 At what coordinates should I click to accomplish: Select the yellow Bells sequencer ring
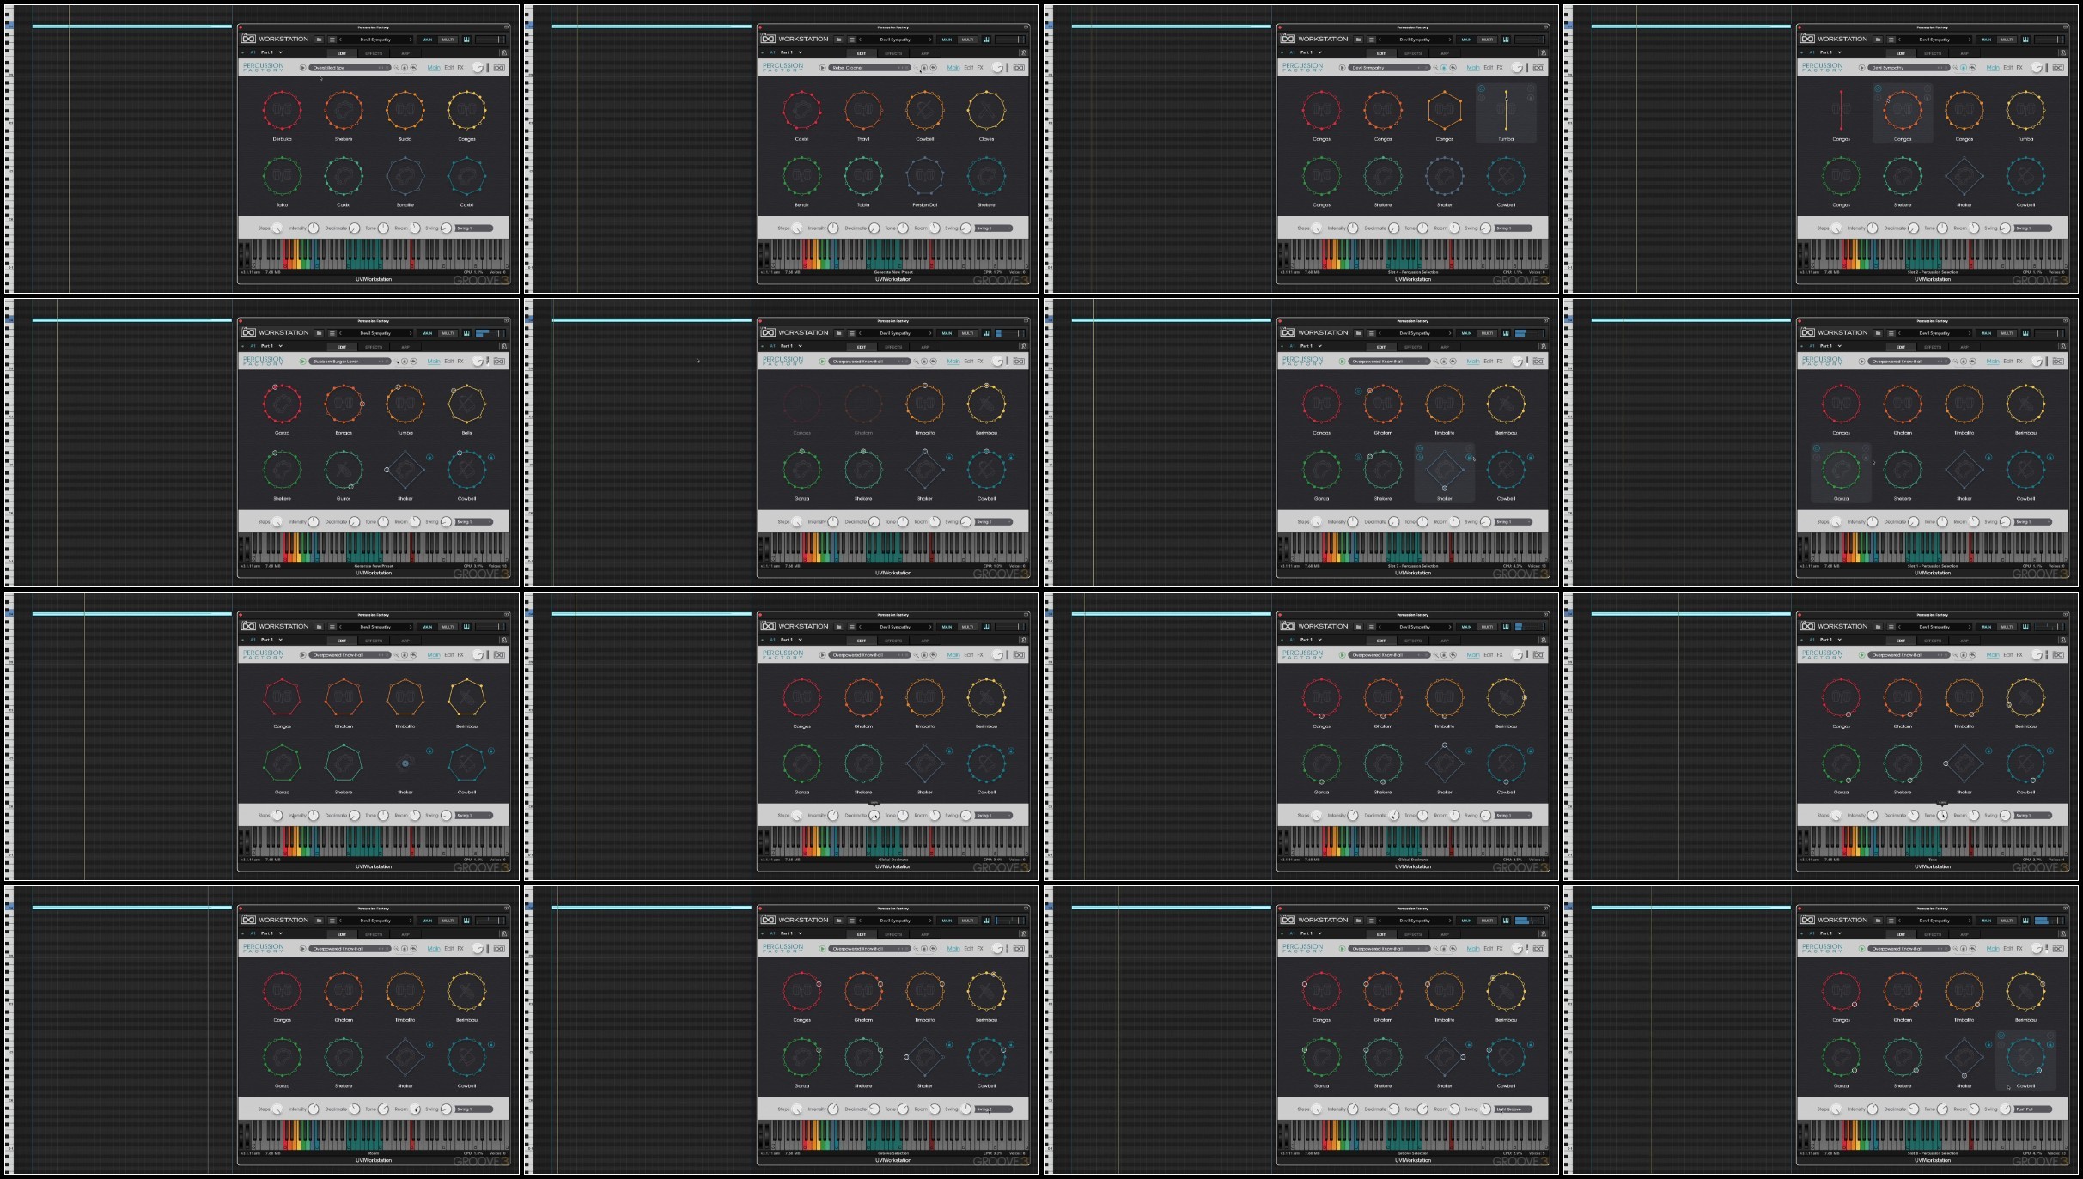(x=466, y=404)
